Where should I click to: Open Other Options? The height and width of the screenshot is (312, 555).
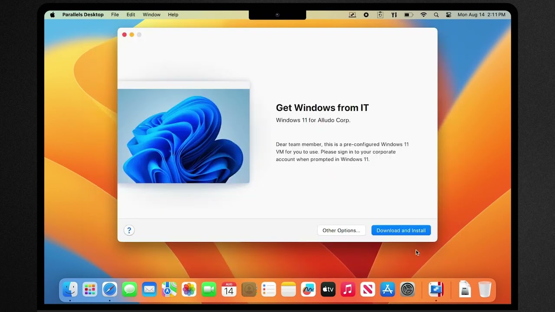pos(341,231)
